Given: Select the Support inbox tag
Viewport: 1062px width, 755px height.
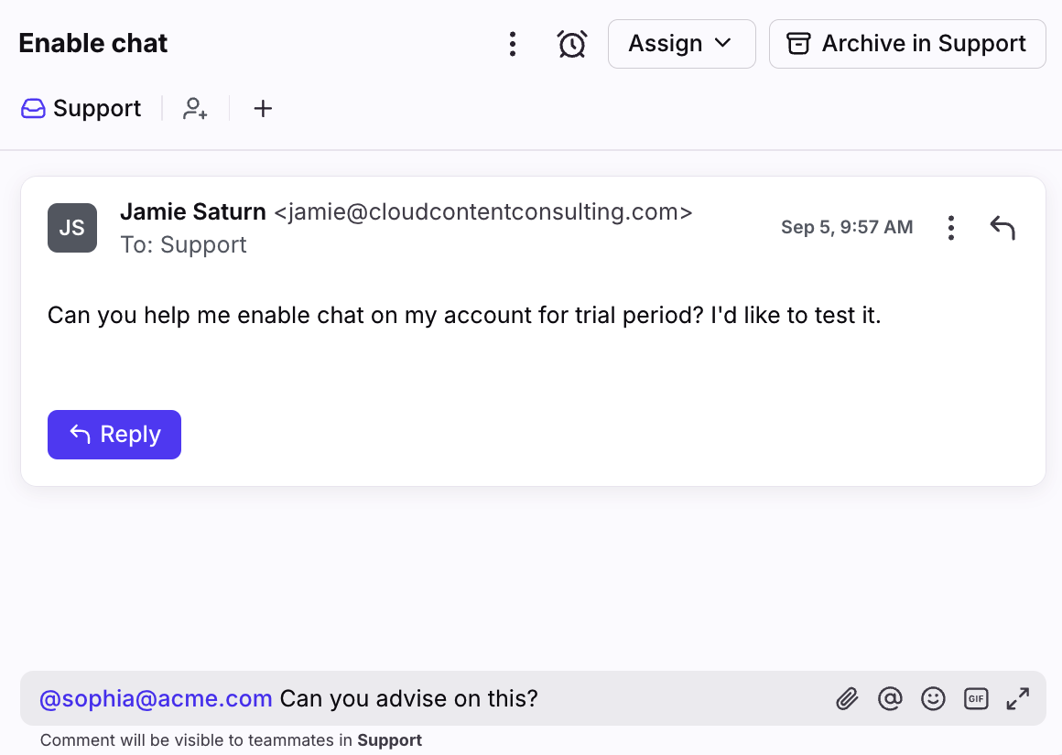Looking at the screenshot, I should pyautogui.click(x=81, y=108).
